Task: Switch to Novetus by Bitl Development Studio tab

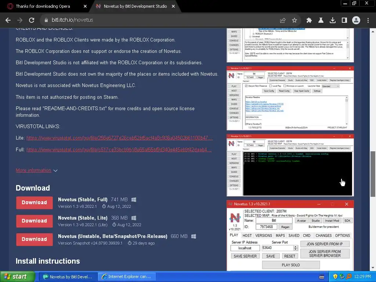Action: [x=135, y=7]
